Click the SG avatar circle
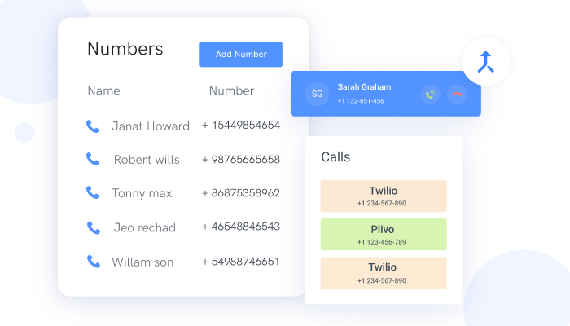570x326 pixels. pos(317,95)
